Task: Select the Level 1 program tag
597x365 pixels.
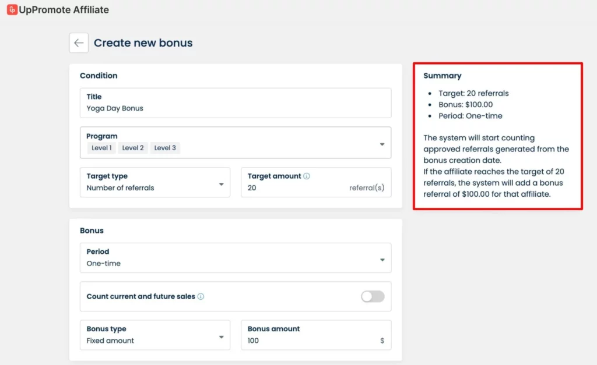Action: pyautogui.click(x=101, y=148)
